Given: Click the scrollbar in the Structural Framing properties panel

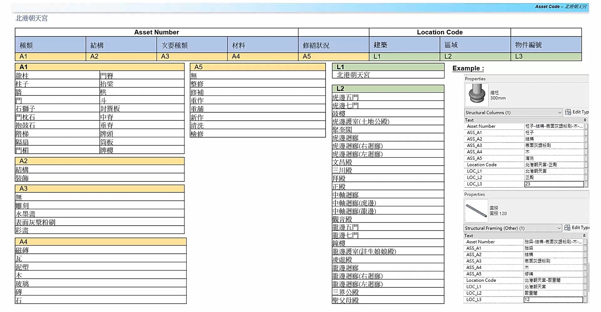Looking at the screenshot, I should click(x=588, y=277).
